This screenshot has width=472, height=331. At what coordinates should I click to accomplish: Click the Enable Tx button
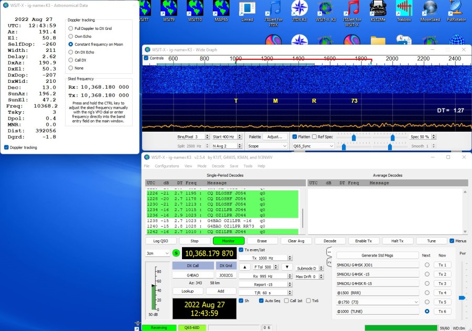point(363,241)
